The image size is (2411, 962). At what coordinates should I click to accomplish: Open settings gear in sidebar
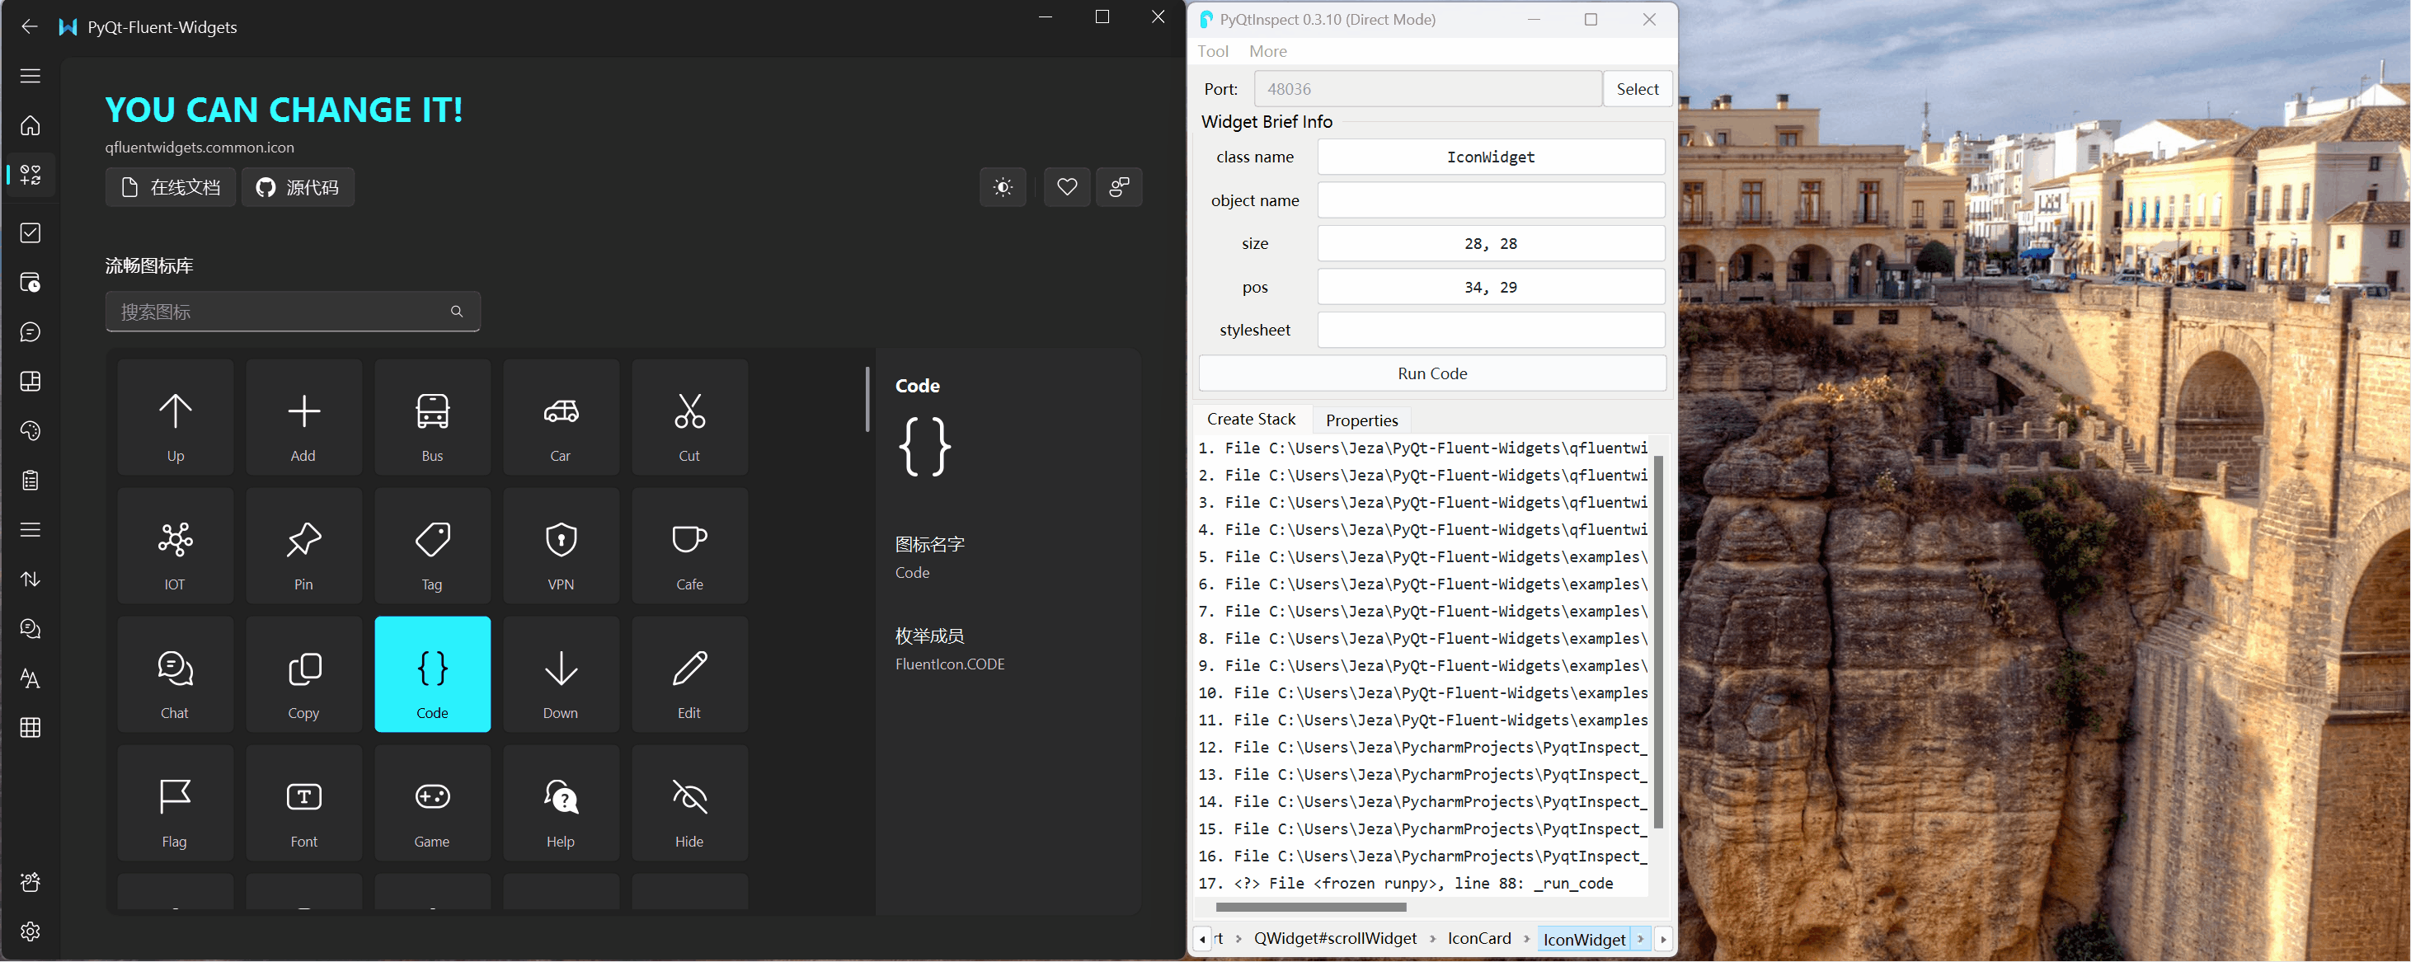point(30,931)
